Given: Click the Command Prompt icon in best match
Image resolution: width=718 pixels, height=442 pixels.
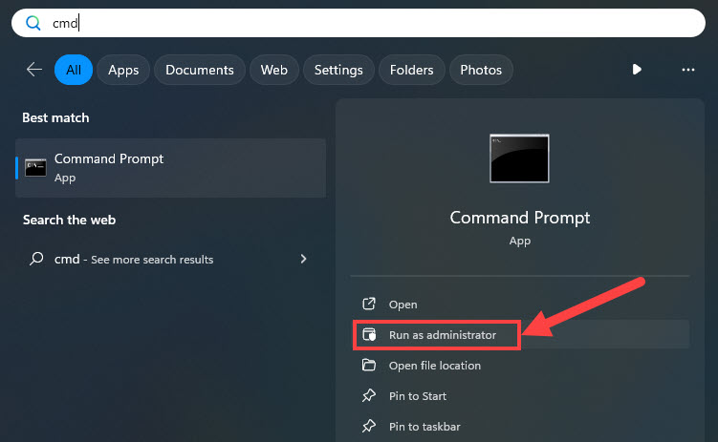Looking at the screenshot, I should pyautogui.click(x=35, y=168).
